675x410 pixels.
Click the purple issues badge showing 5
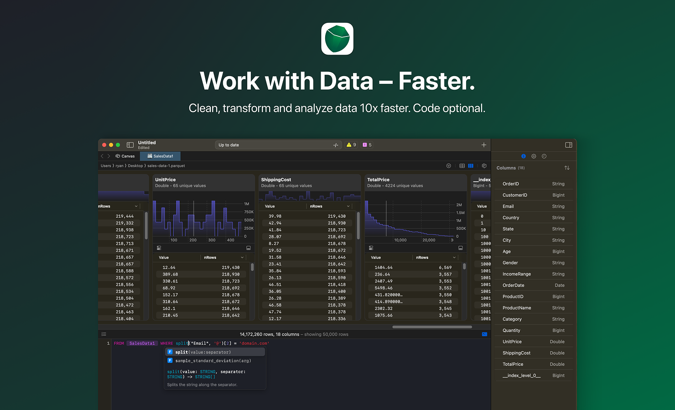pos(367,145)
